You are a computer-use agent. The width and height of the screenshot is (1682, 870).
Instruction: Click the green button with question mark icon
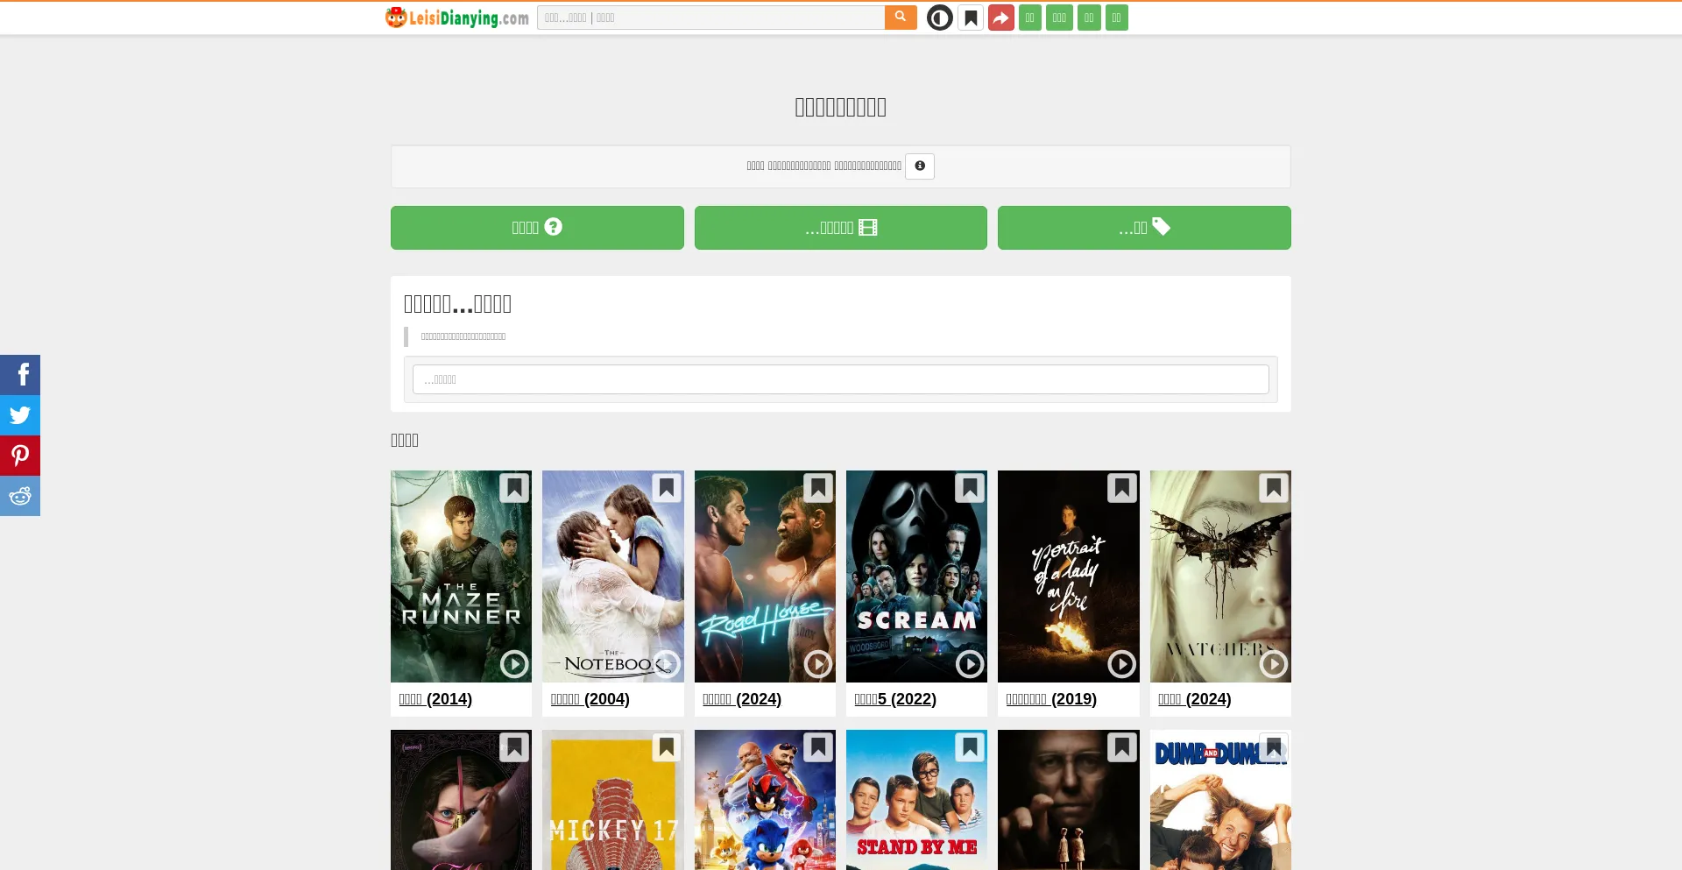(537, 228)
